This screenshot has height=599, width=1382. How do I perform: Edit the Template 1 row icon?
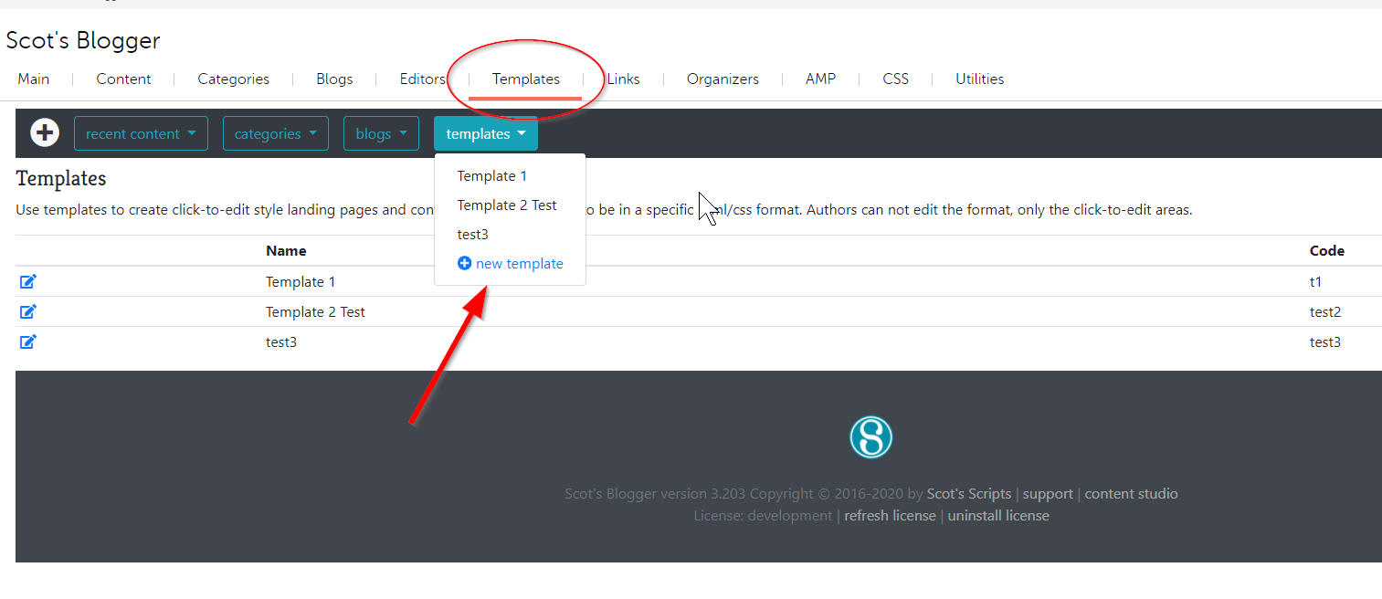click(x=28, y=281)
